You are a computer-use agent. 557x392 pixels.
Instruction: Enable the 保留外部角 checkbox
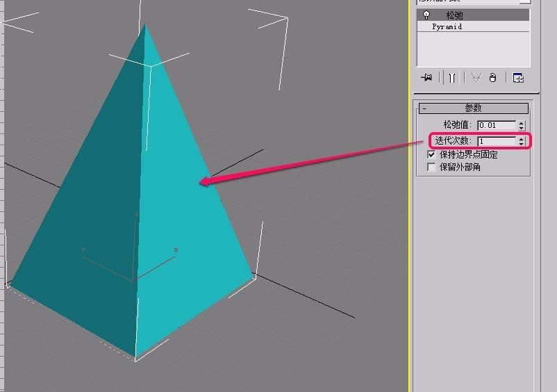click(x=431, y=167)
